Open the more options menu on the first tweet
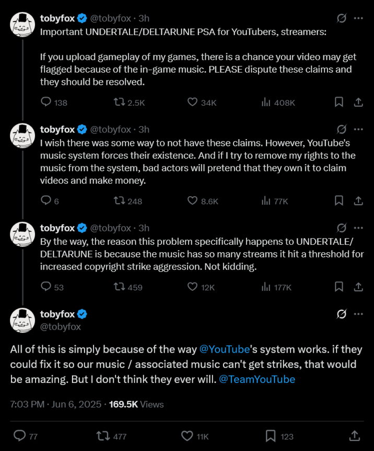The image size is (374, 451). (358, 18)
